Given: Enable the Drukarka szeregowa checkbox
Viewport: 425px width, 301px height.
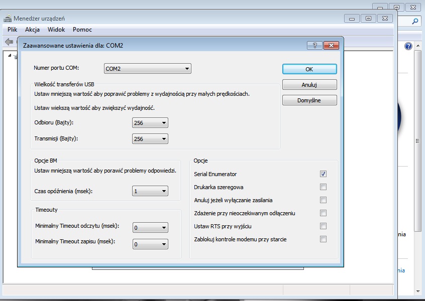Looking at the screenshot, I should click(323, 187).
